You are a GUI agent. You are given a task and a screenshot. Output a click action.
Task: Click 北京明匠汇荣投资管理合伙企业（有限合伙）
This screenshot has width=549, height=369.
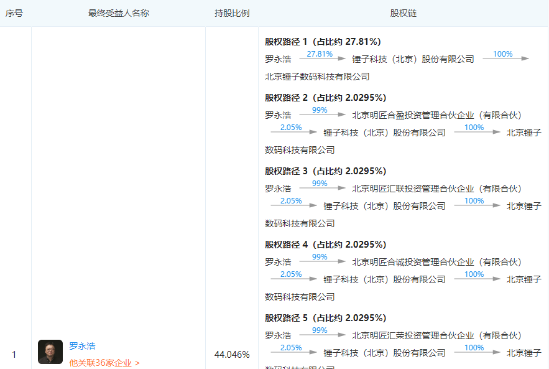pyautogui.click(x=436, y=336)
